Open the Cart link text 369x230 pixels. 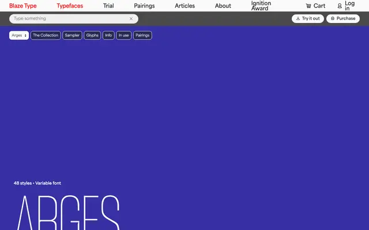pyautogui.click(x=319, y=6)
